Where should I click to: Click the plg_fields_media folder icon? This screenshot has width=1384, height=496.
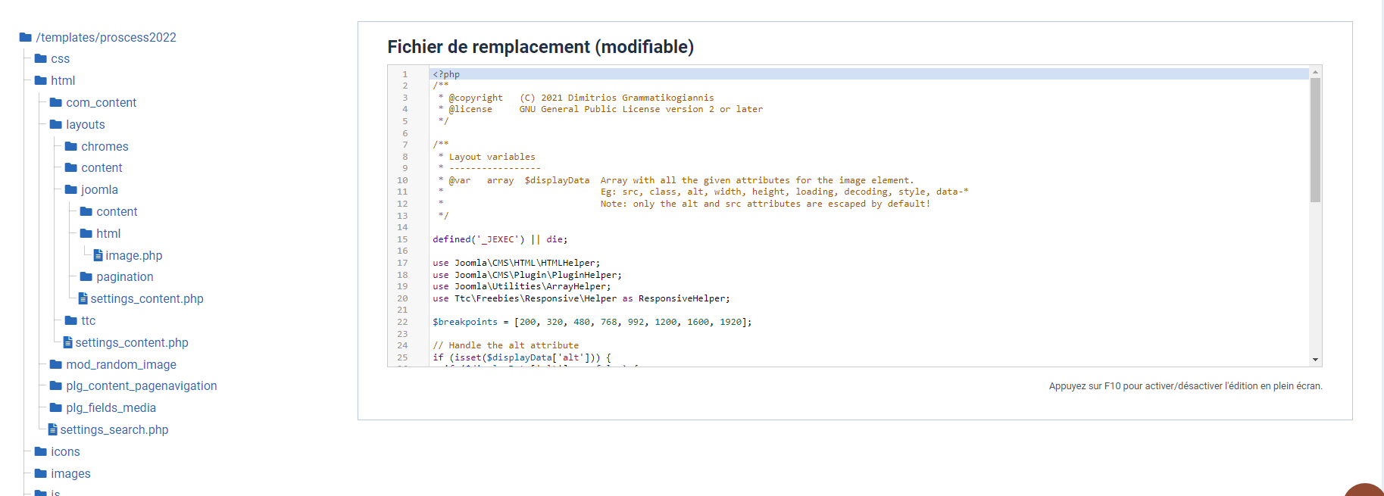tap(56, 407)
